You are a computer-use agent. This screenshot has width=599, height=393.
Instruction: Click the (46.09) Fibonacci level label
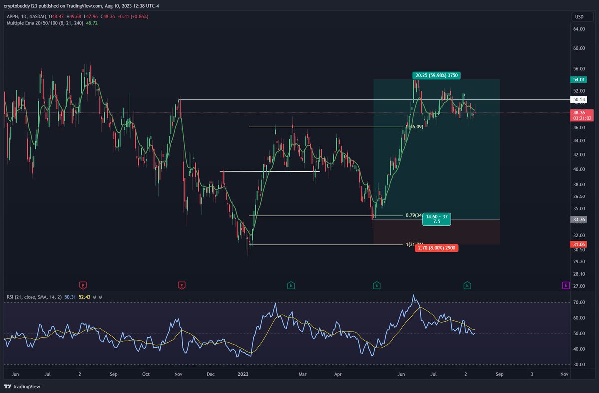pyautogui.click(x=415, y=127)
